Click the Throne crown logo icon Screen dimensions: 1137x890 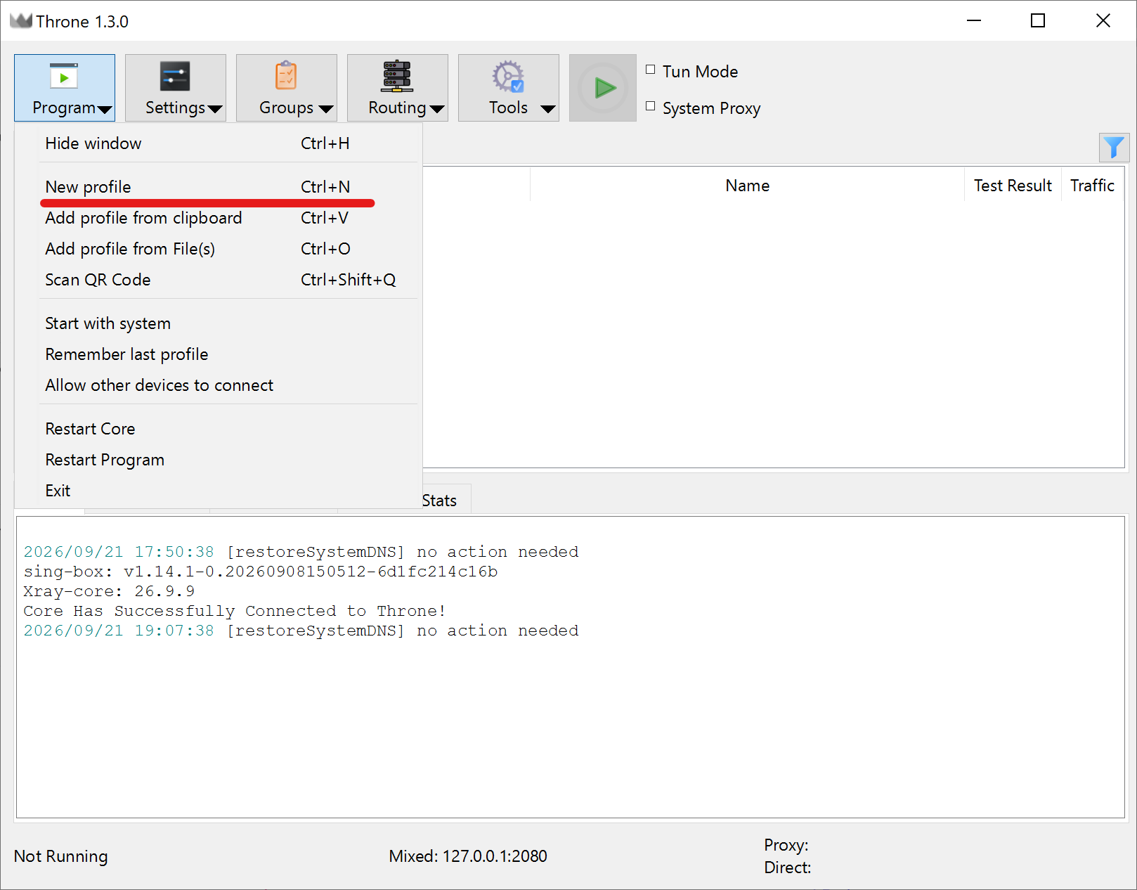tap(21, 20)
